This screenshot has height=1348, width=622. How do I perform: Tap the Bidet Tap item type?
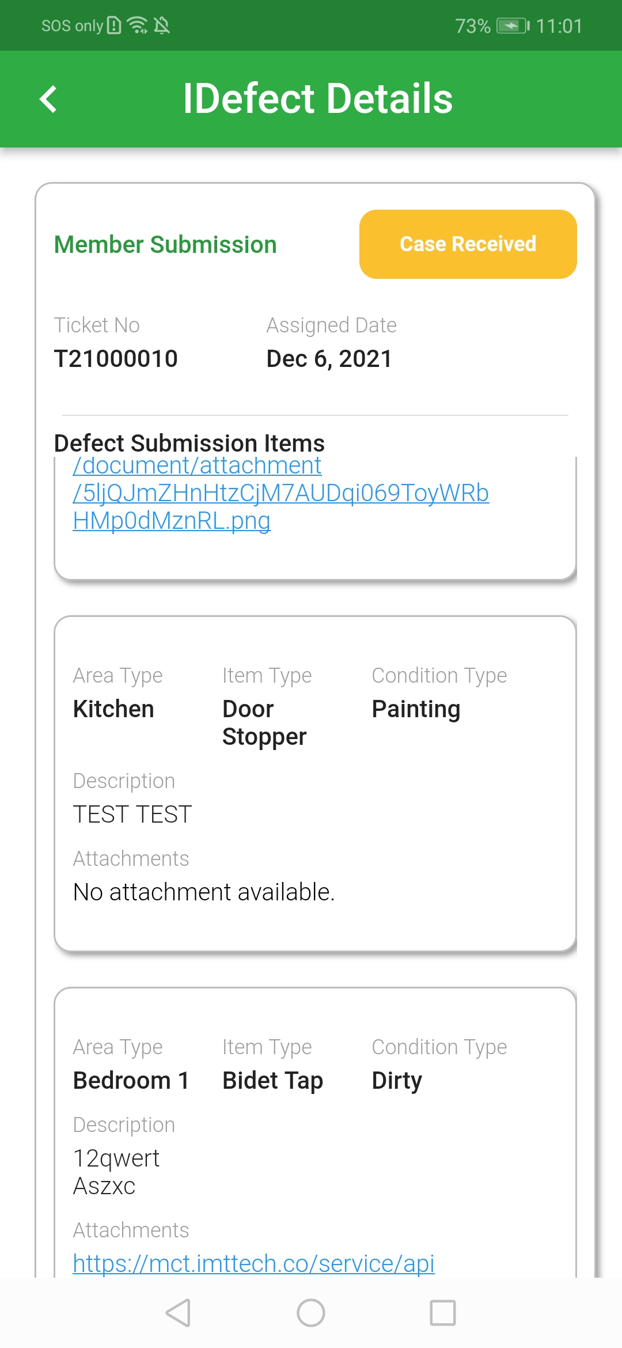pos(272,1080)
